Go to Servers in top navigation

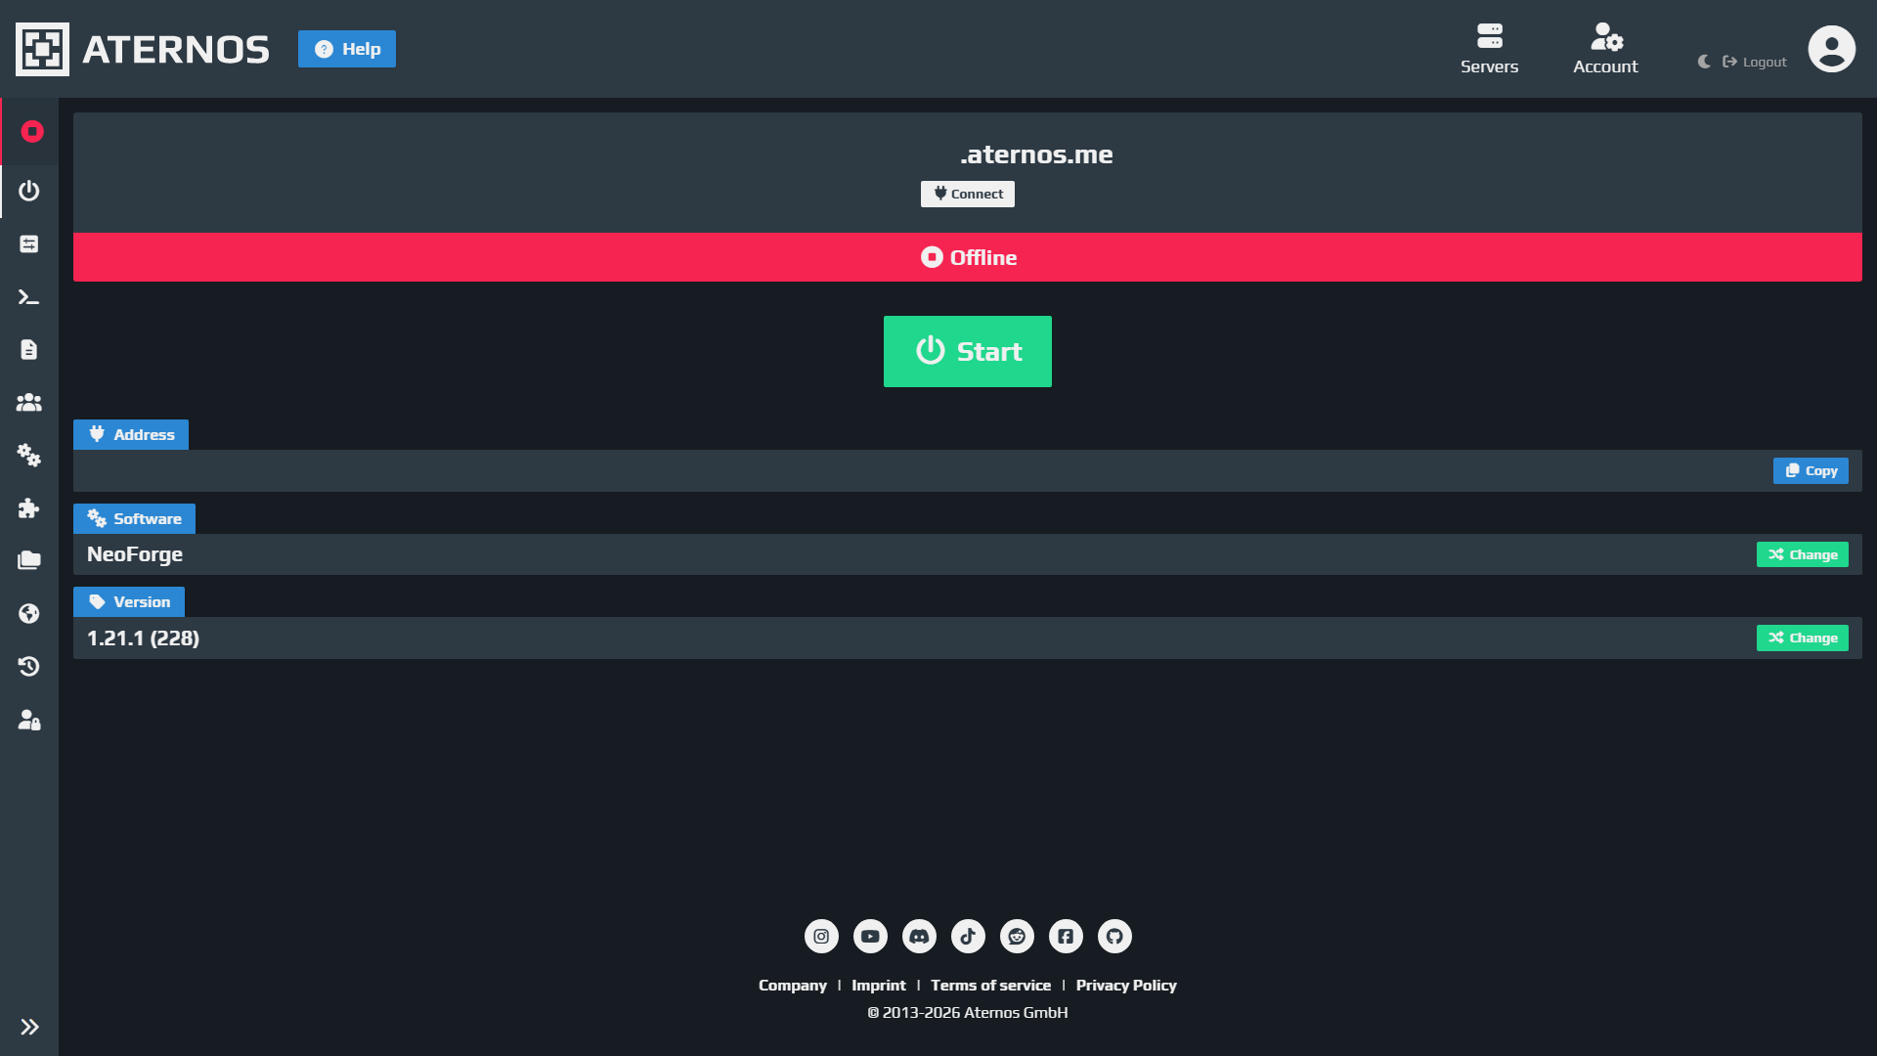click(1489, 49)
